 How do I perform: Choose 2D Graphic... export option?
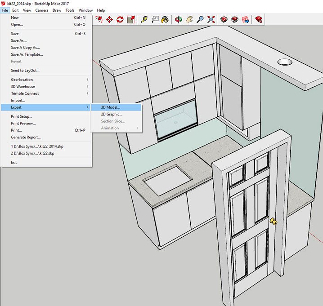click(x=112, y=114)
